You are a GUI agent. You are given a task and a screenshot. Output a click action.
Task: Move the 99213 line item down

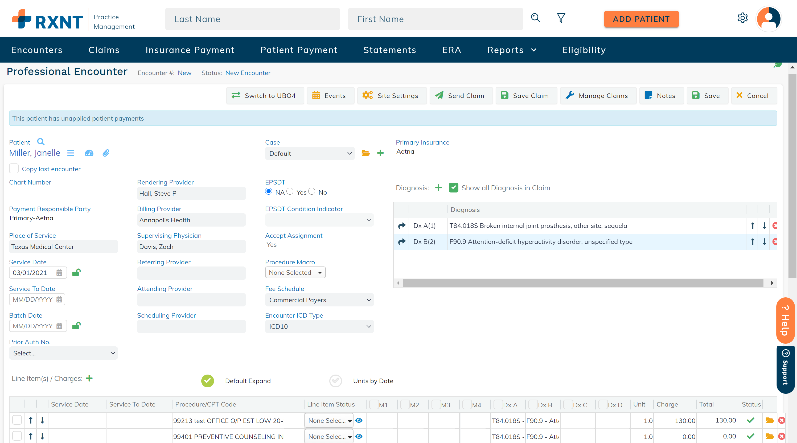pyautogui.click(x=42, y=420)
